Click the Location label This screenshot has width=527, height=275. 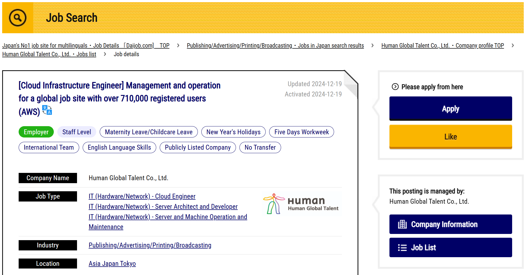pyautogui.click(x=48, y=264)
